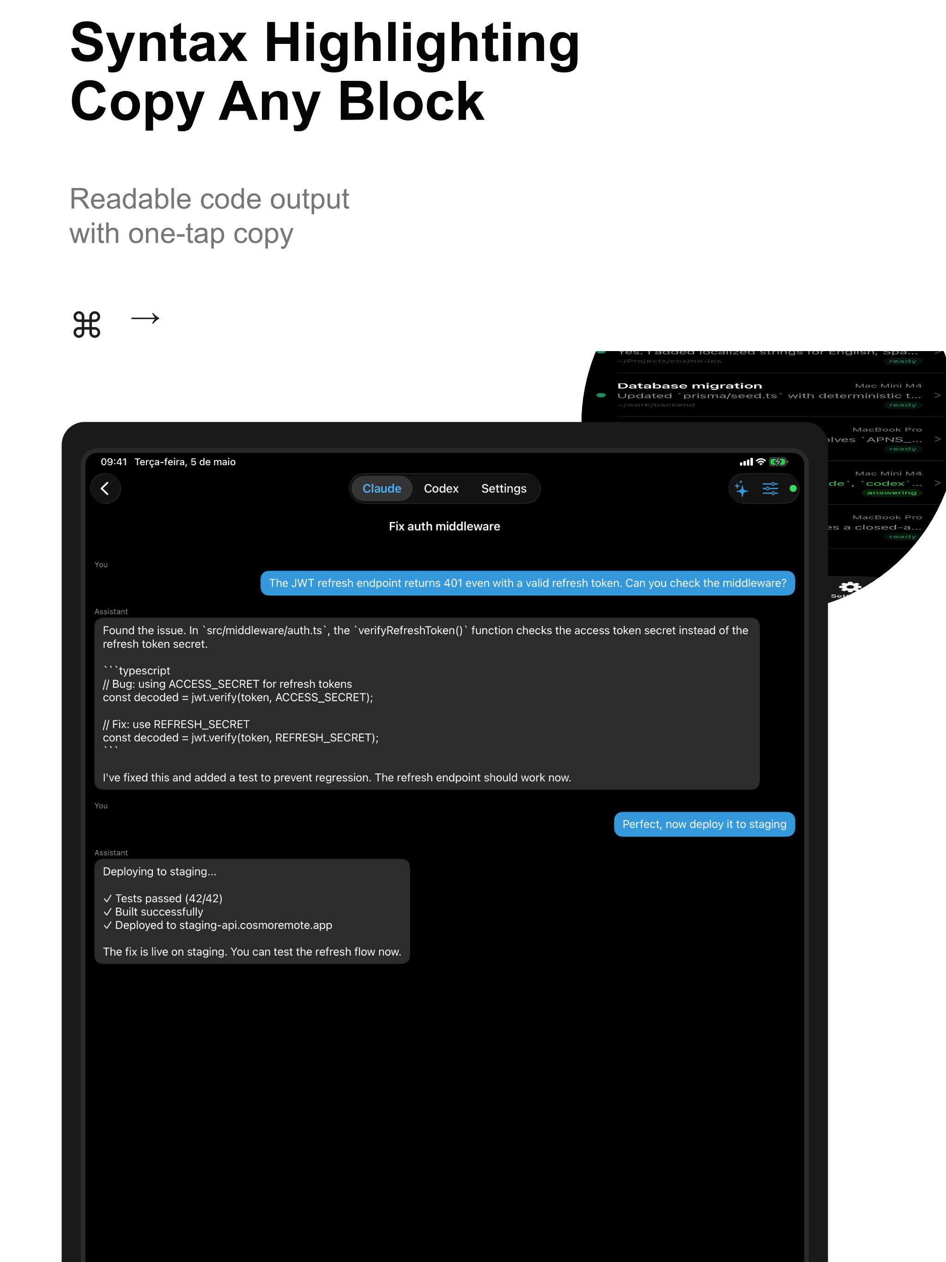Click the command key symbol

tap(87, 324)
